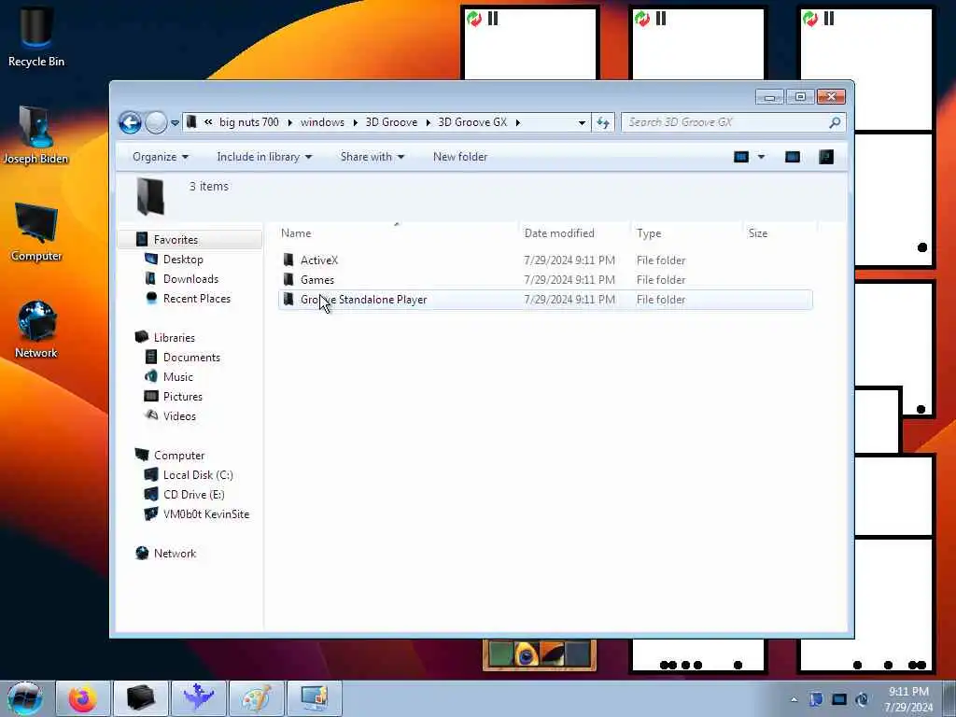
Task: Open the Recycle Bin desktop icon
Action: click(x=36, y=36)
